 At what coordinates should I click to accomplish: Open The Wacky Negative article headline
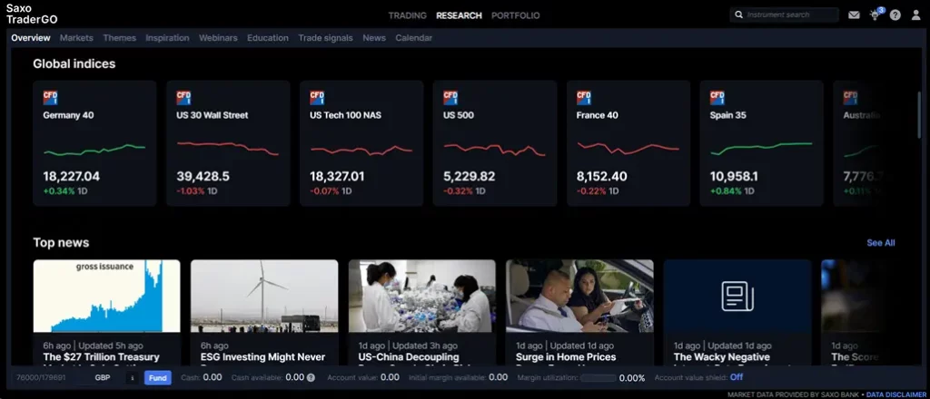(x=722, y=357)
